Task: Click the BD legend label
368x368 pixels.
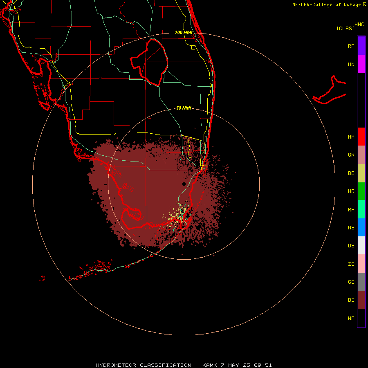Action: (351, 173)
